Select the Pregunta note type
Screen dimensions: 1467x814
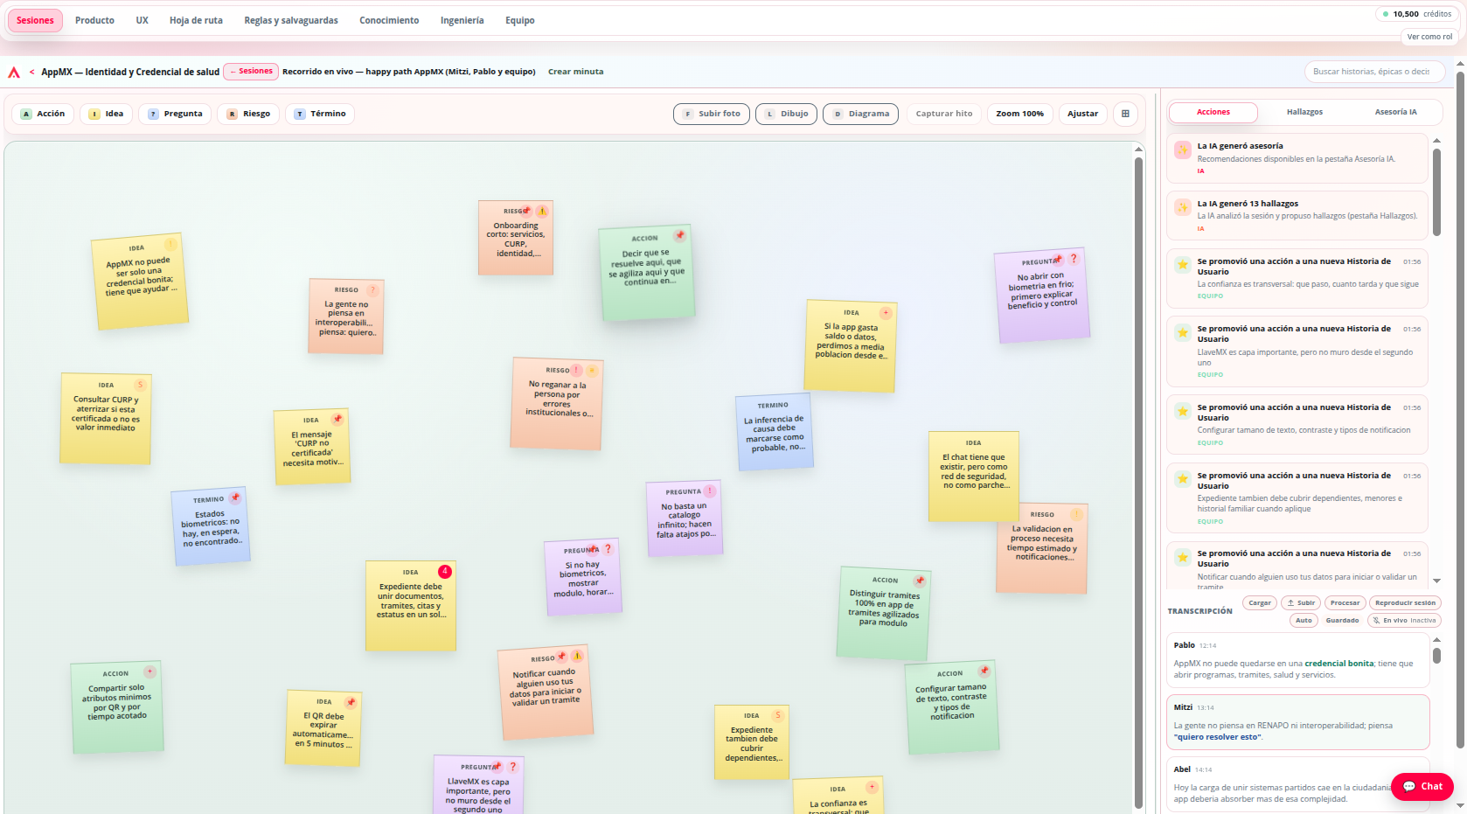(x=175, y=114)
